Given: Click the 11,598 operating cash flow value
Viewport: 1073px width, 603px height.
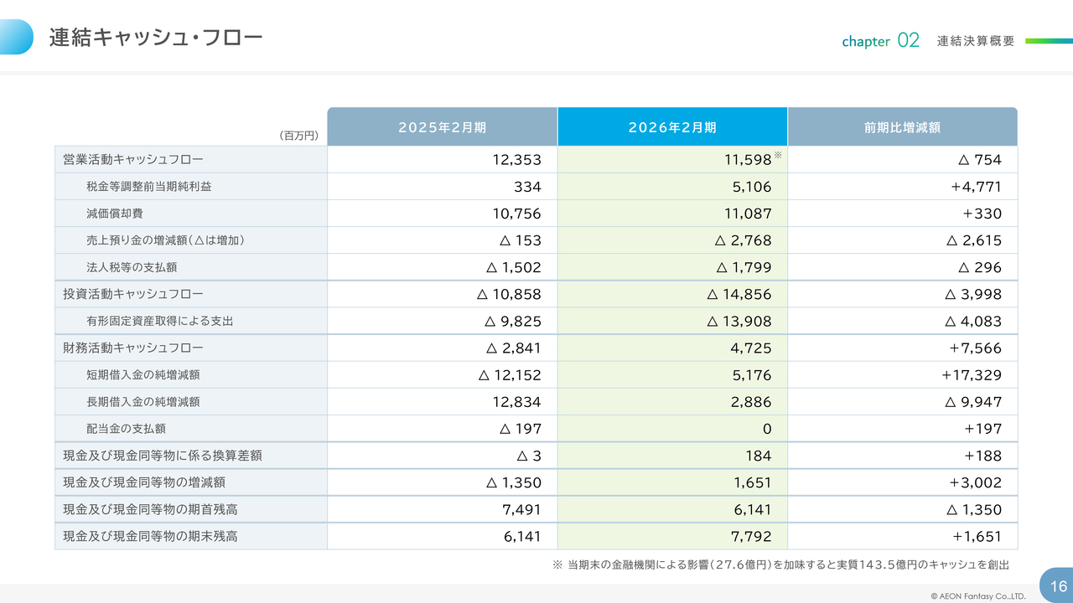Looking at the screenshot, I should pos(748,160).
